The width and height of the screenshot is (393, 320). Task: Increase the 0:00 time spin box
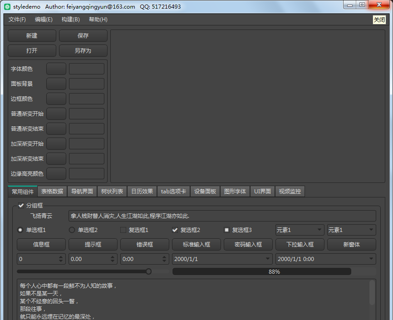tap(164, 257)
